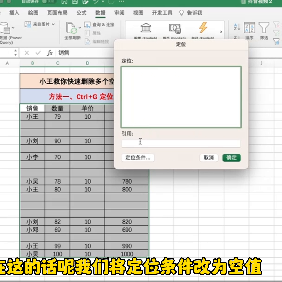282x282 pixels.
Task: Select the 股票 (English) data type icon
Action: [x=146, y=28]
